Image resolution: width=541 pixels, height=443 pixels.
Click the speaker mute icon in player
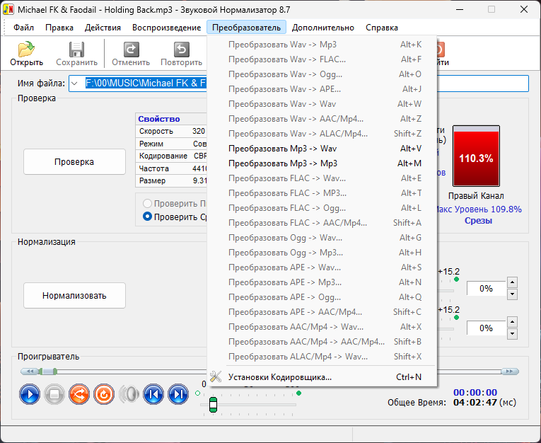tap(129, 394)
